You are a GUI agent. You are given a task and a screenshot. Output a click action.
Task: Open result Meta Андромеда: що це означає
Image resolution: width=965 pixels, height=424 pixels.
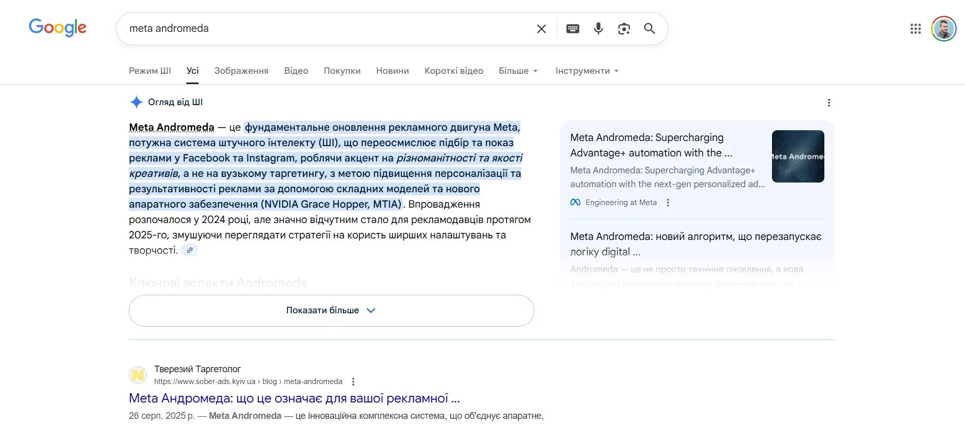pos(294,398)
